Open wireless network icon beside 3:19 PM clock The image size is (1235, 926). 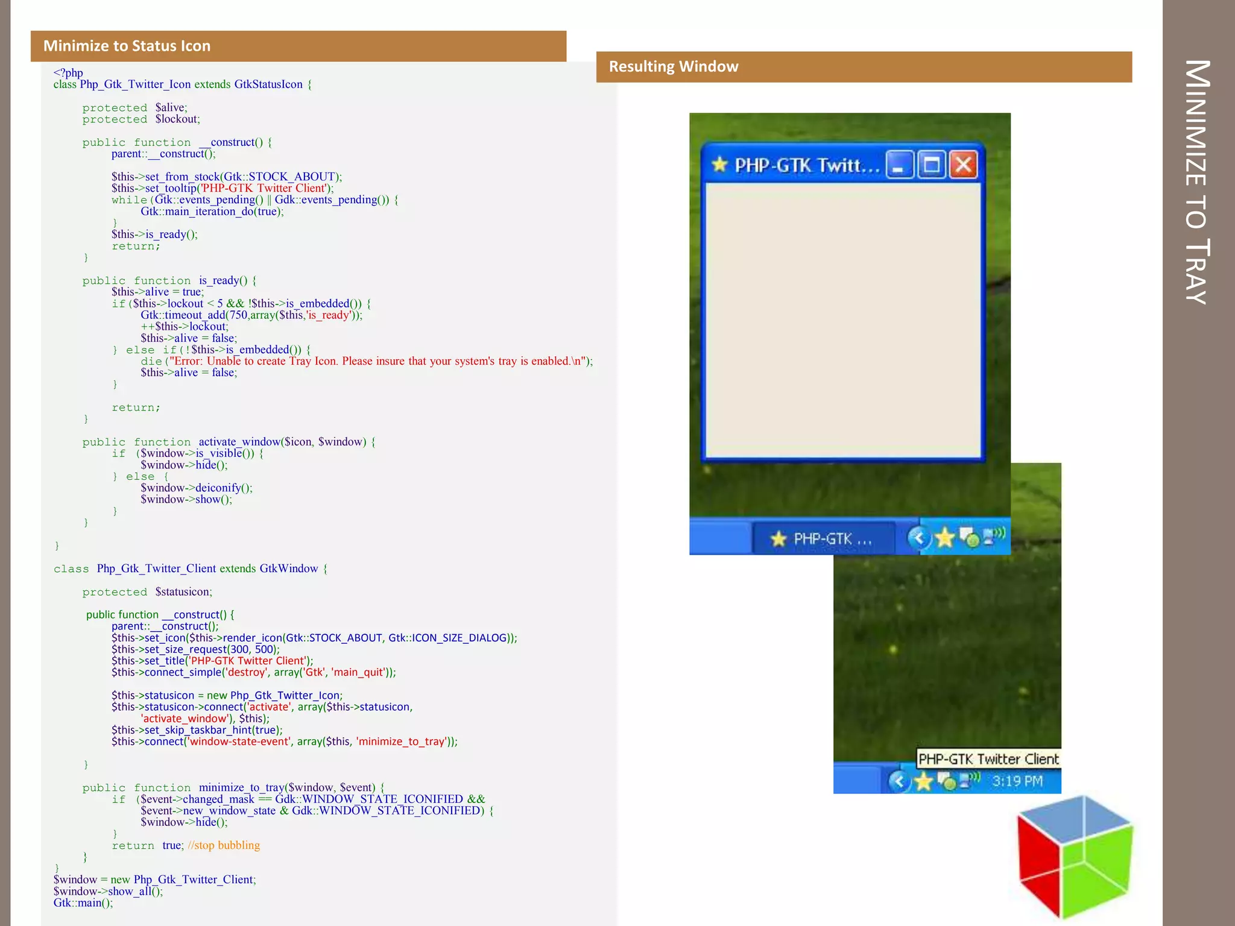click(x=970, y=780)
